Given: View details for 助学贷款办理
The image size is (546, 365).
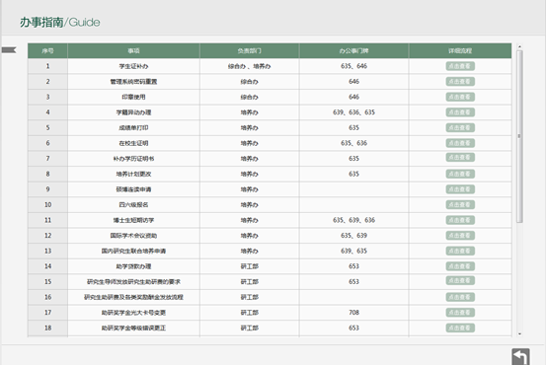Looking at the screenshot, I should point(460,266).
